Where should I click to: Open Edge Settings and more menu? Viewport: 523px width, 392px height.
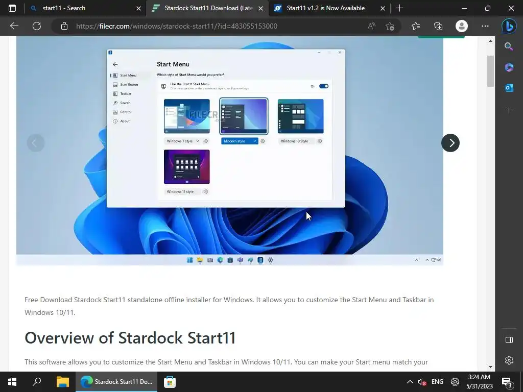(485, 26)
